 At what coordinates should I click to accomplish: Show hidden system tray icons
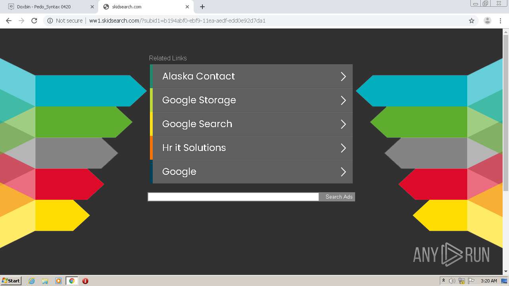click(x=443, y=281)
